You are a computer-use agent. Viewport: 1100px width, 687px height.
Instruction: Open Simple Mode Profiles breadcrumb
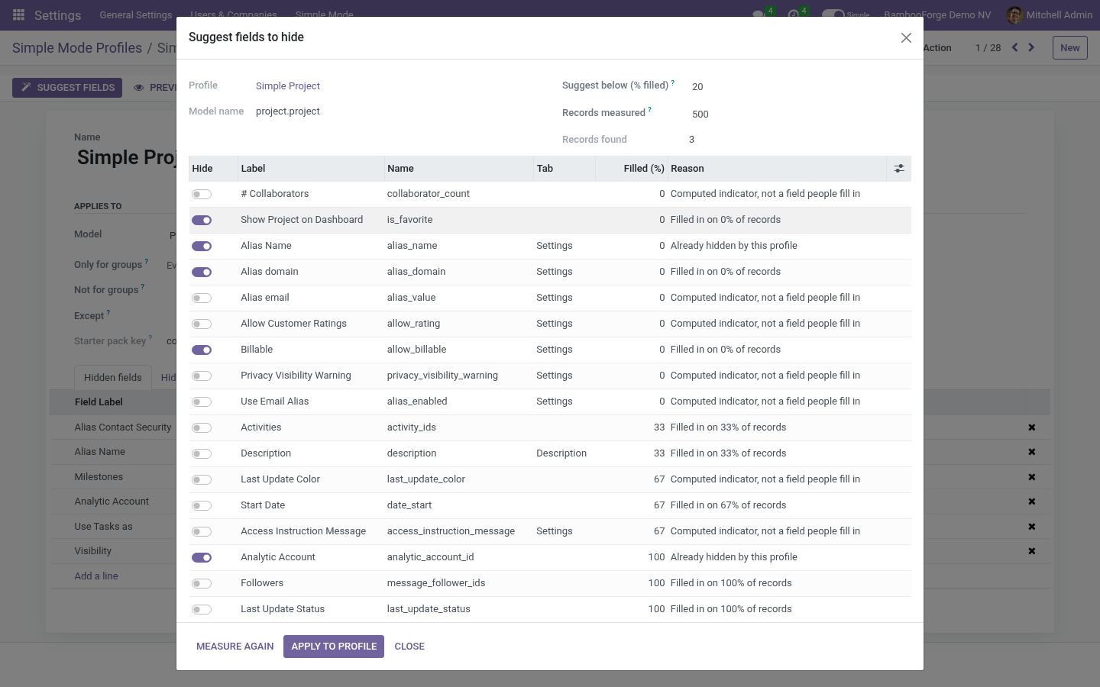[77, 48]
